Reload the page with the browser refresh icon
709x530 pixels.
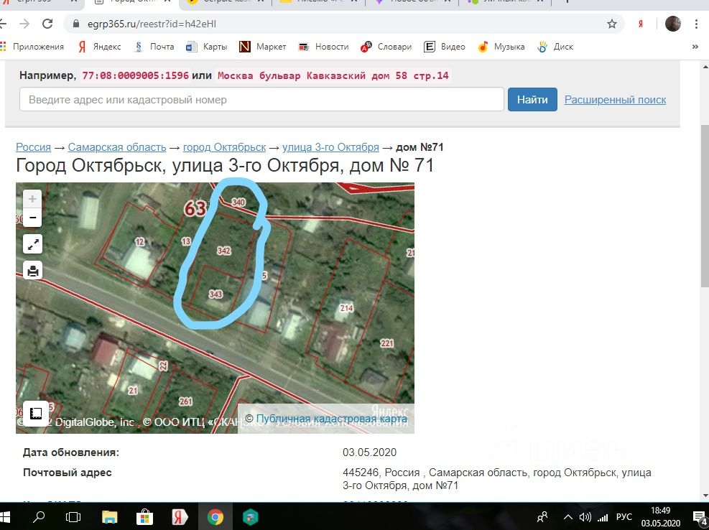pos(47,24)
